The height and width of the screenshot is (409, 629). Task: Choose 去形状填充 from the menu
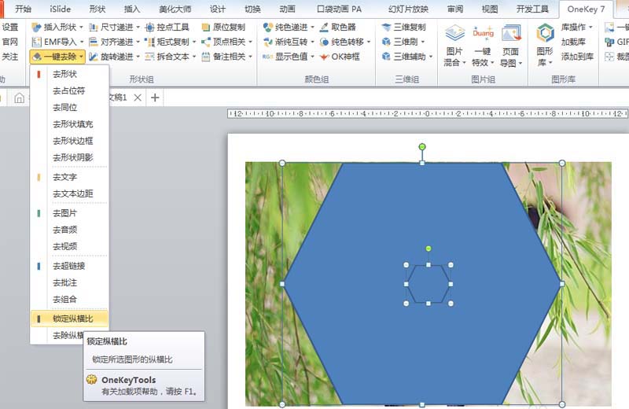69,124
